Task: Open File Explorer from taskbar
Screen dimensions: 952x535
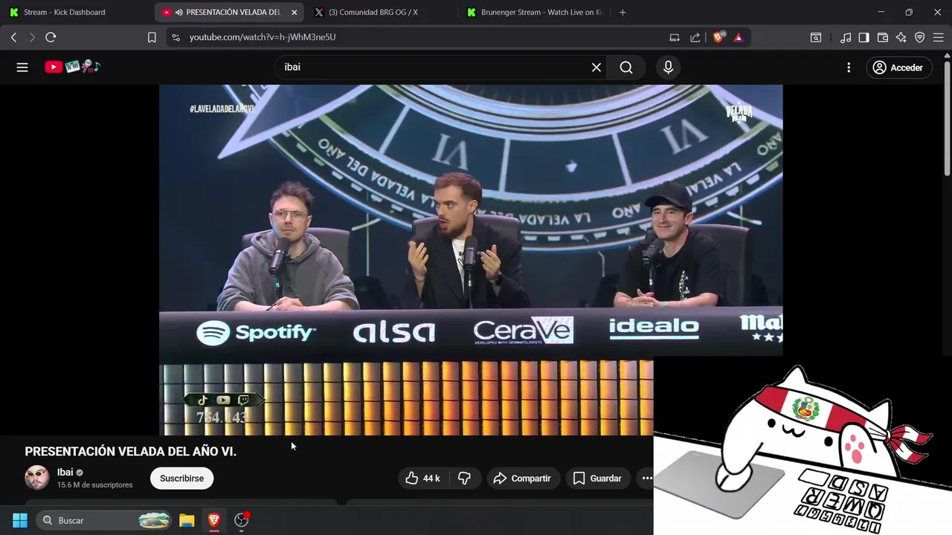Action: 187,520
